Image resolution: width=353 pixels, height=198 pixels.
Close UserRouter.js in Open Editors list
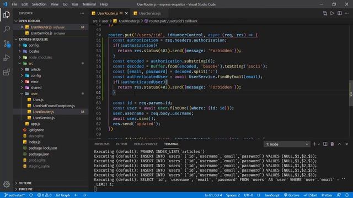point(22,27)
